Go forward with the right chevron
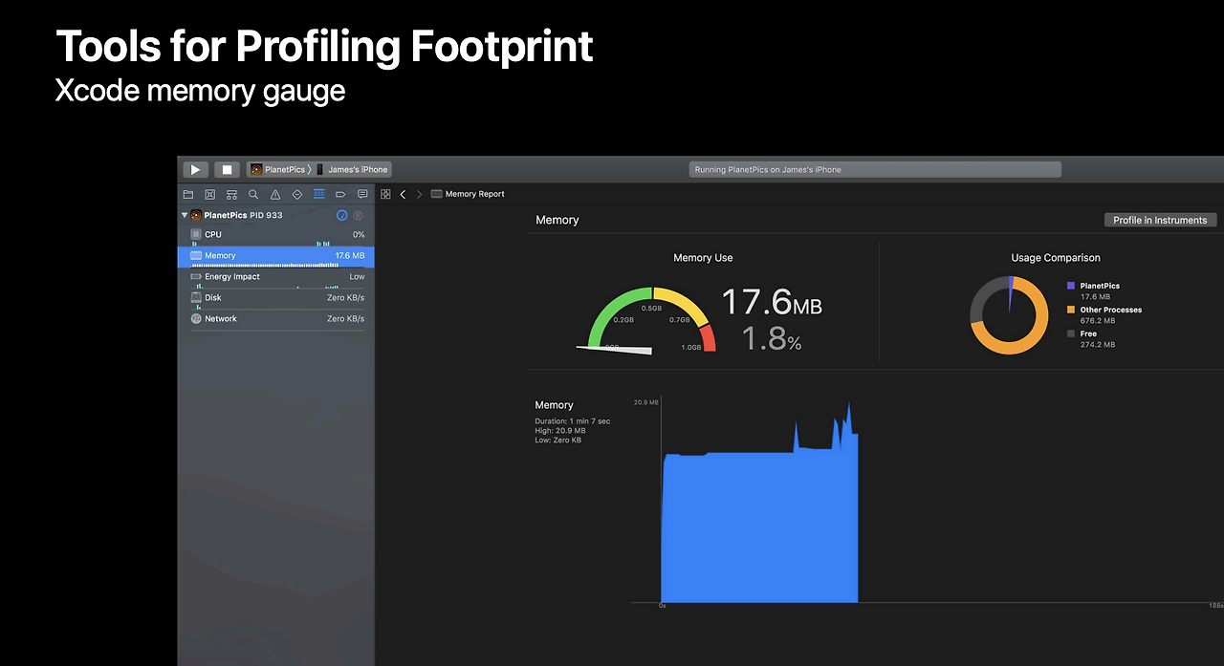 tap(419, 194)
